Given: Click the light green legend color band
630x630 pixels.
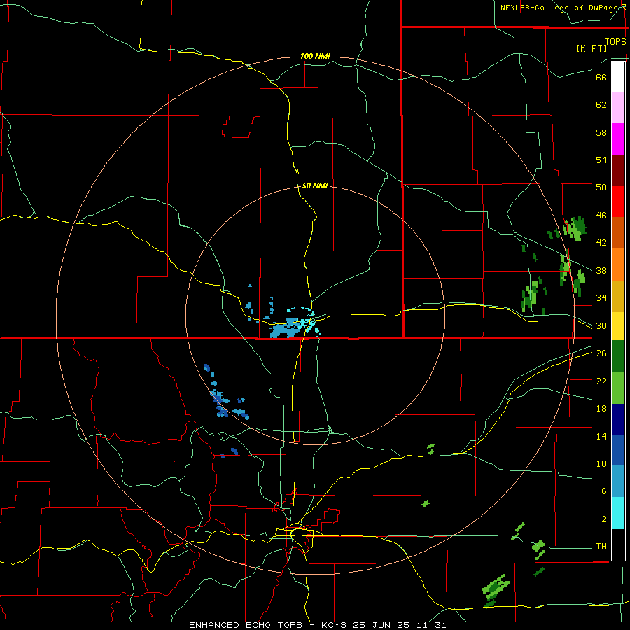Looking at the screenshot, I should [618, 388].
